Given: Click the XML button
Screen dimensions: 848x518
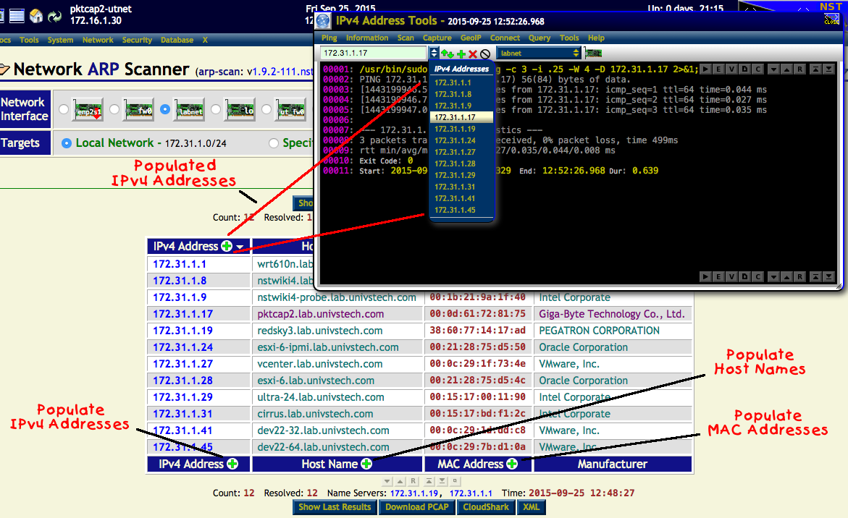Looking at the screenshot, I should tap(531, 507).
